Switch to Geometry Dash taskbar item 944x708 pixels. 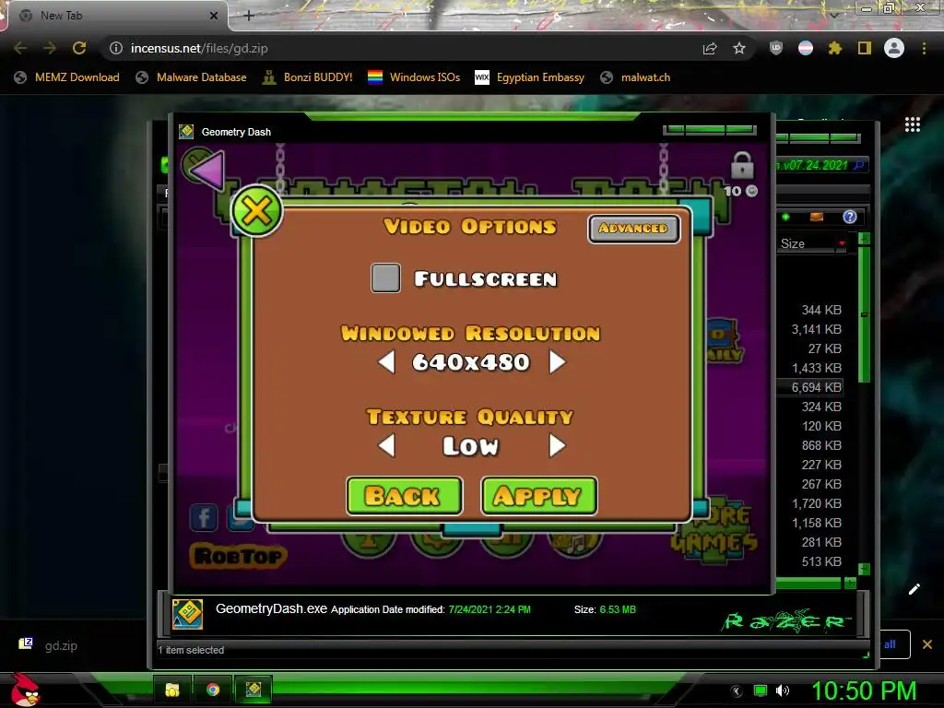coord(254,690)
